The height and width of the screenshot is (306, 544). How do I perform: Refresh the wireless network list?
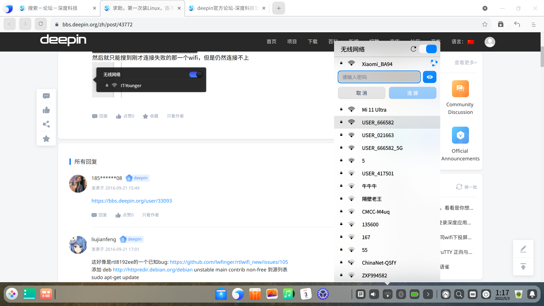[x=413, y=49]
